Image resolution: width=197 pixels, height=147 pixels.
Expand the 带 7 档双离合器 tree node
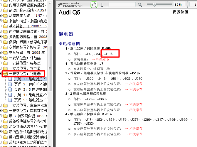click(1, 116)
